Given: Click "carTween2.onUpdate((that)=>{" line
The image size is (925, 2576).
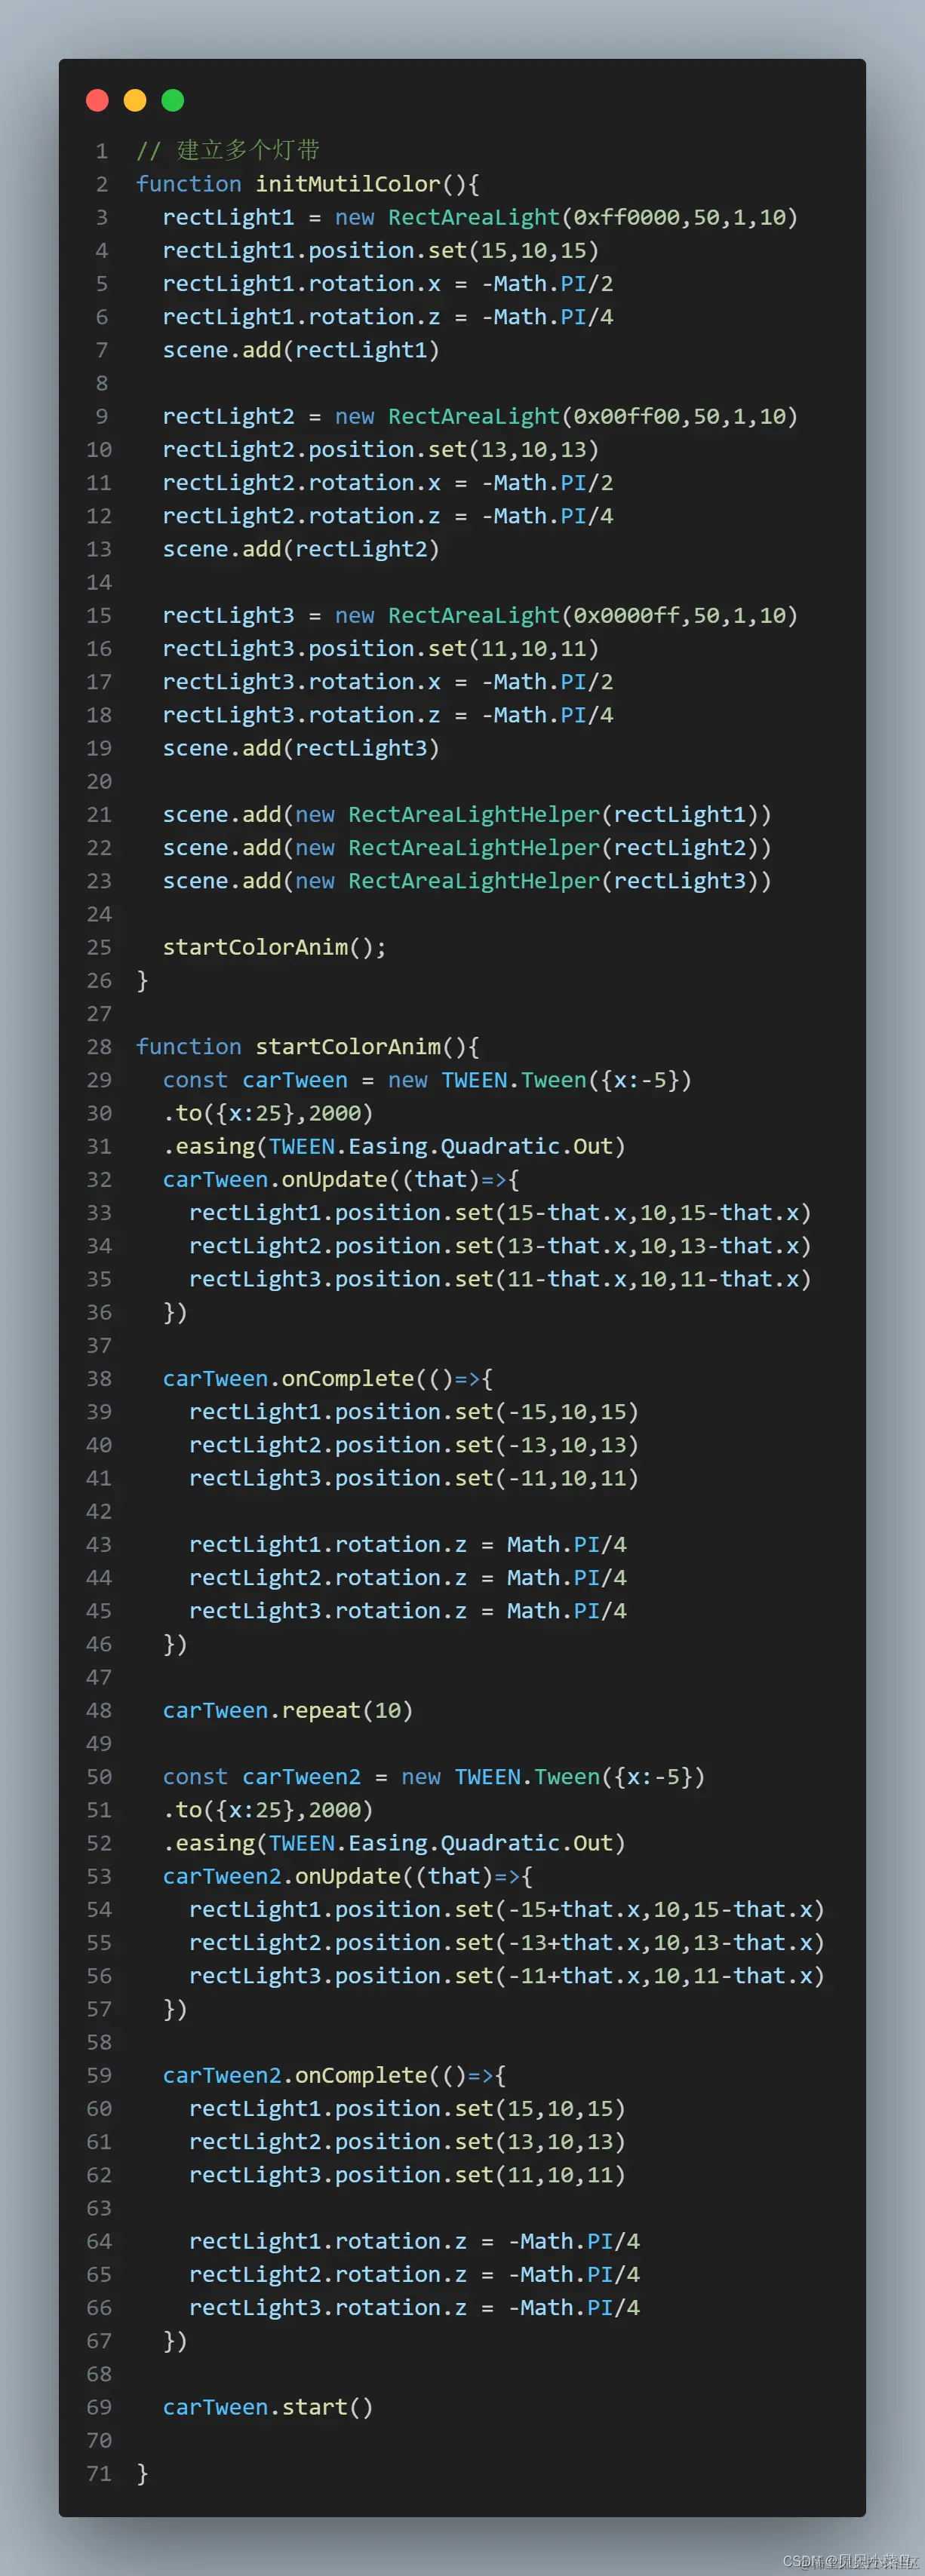Looking at the screenshot, I should (348, 1876).
